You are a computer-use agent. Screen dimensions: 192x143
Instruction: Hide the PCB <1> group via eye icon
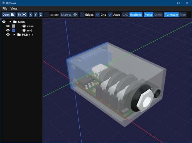coord(8,35)
